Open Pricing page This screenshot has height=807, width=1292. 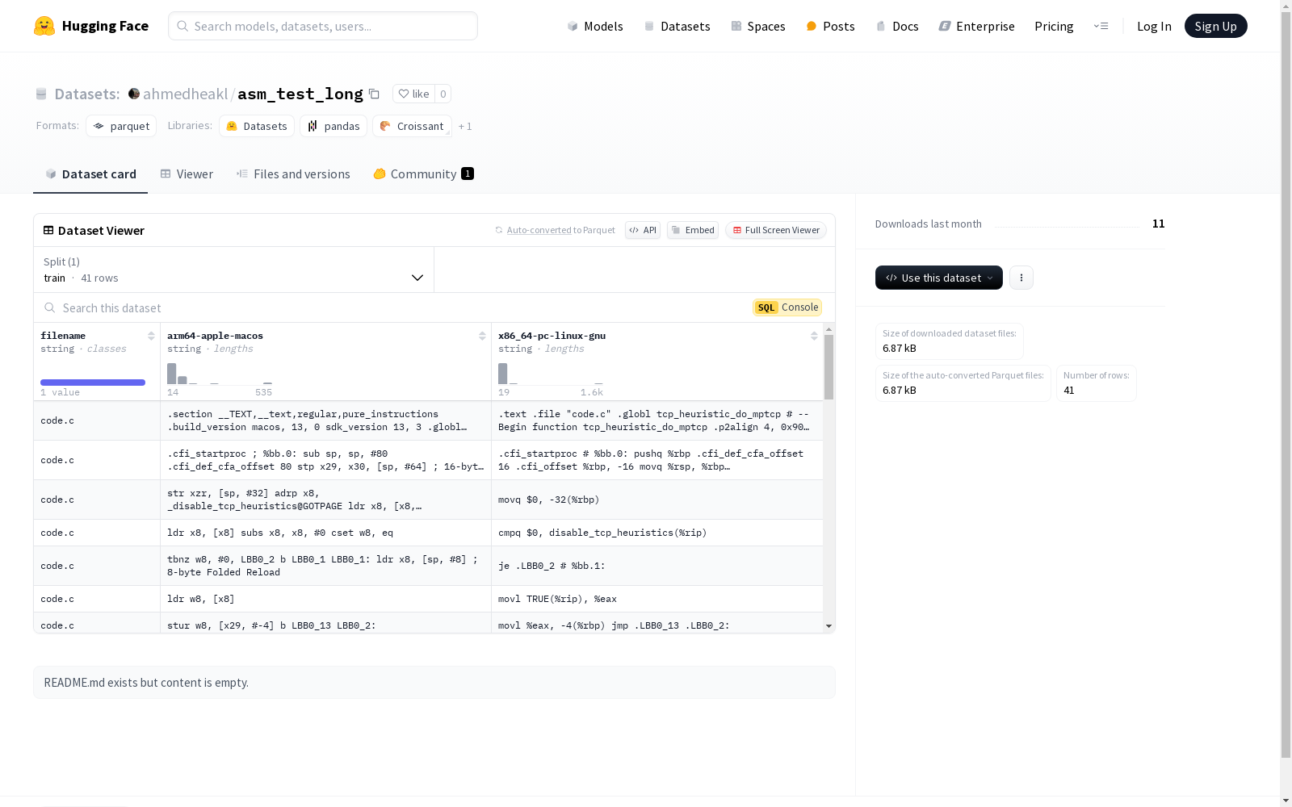[1054, 26]
